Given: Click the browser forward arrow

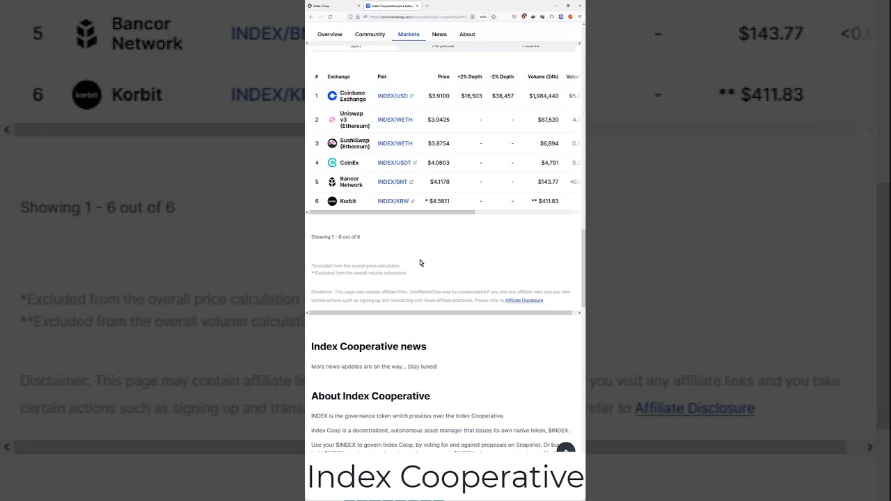Looking at the screenshot, I should pyautogui.click(x=320, y=17).
